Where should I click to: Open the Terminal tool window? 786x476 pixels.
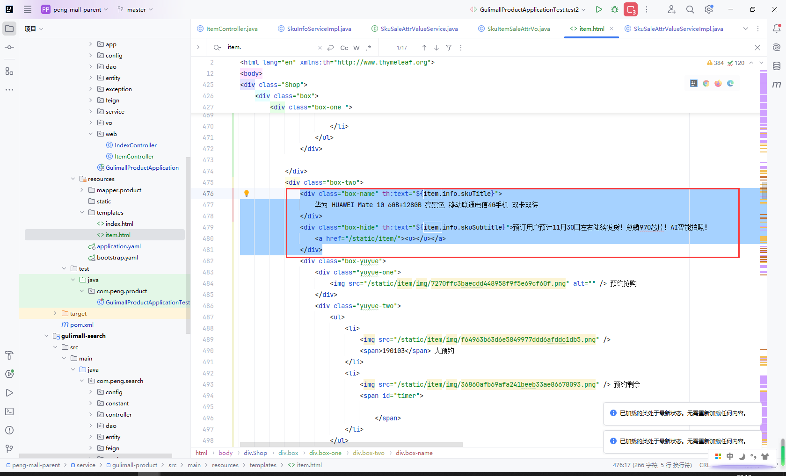coord(9,411)
